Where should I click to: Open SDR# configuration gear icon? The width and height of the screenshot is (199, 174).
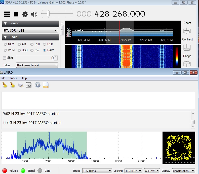coord(25,14)
